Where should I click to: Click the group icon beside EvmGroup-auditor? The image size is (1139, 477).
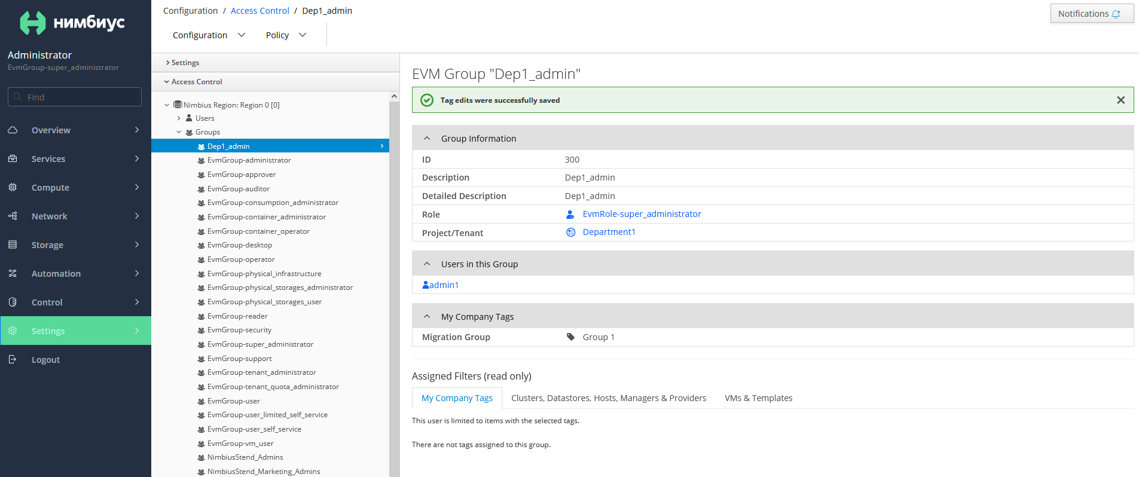(201, 189)
